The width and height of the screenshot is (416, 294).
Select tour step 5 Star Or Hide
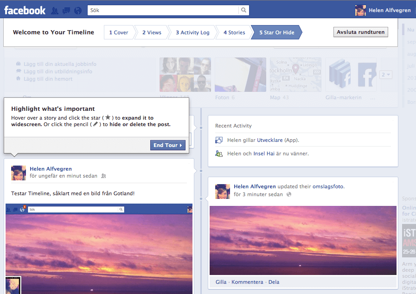276,32
